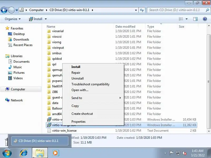Open the Videos library
211x158 pixels.
[x=18, y=78]
